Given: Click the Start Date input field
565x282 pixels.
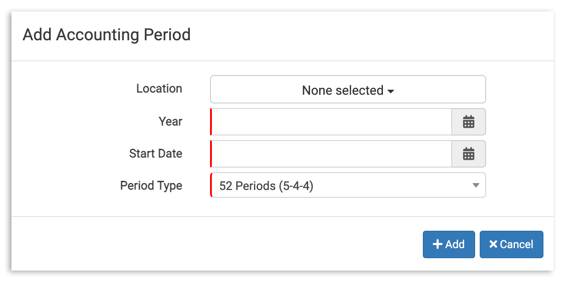Looking at the screenshot, I should click(330, 154).
